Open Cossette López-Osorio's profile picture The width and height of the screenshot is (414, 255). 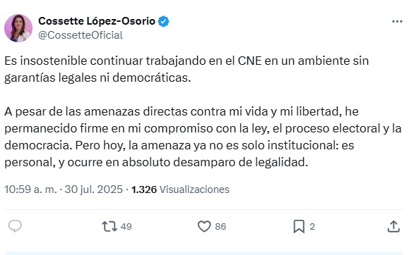[x=18, y=28]
